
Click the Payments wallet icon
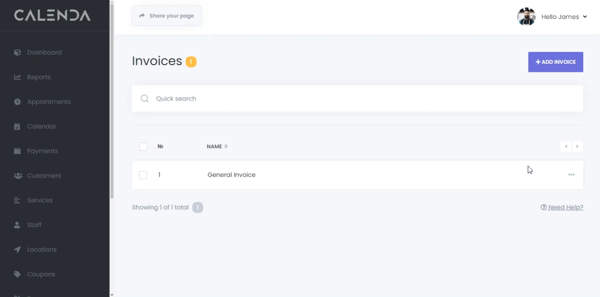[x=17, y=151]
